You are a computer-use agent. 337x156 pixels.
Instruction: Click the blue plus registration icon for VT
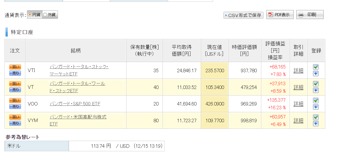316,90
